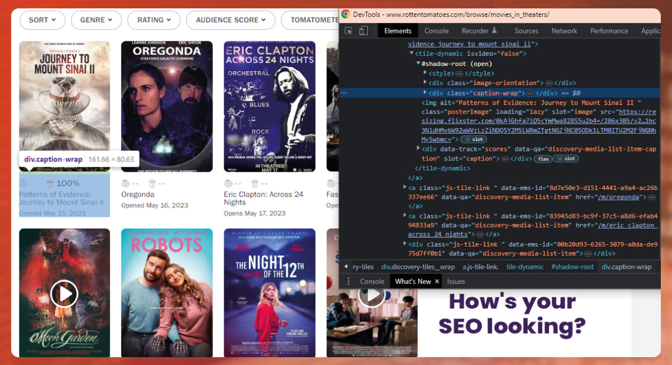Open the Sources tab

pos(526,31)
